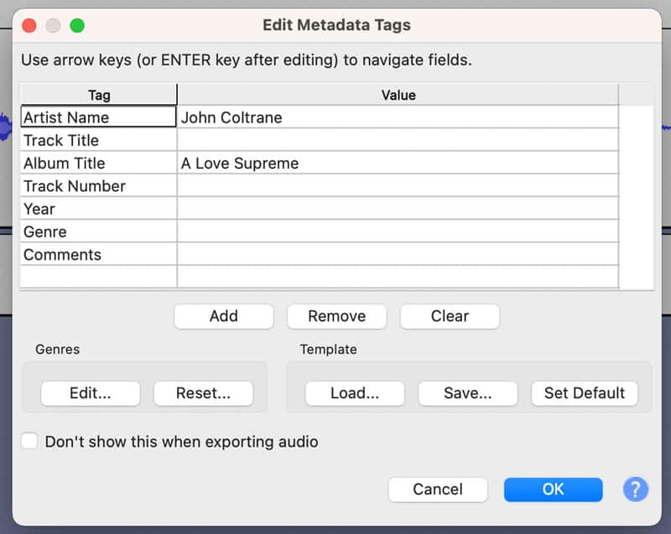Remove the selected tag row
671x534 pixels.
336,316
